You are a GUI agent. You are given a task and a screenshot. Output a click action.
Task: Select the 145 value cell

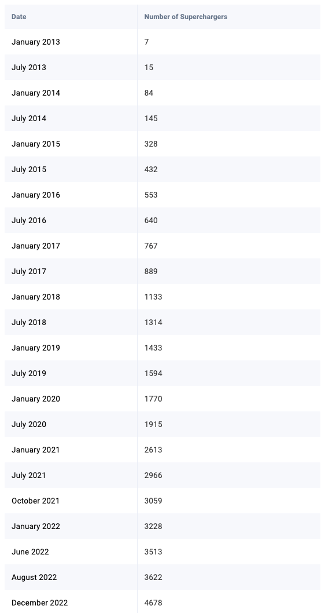[151, 118]
